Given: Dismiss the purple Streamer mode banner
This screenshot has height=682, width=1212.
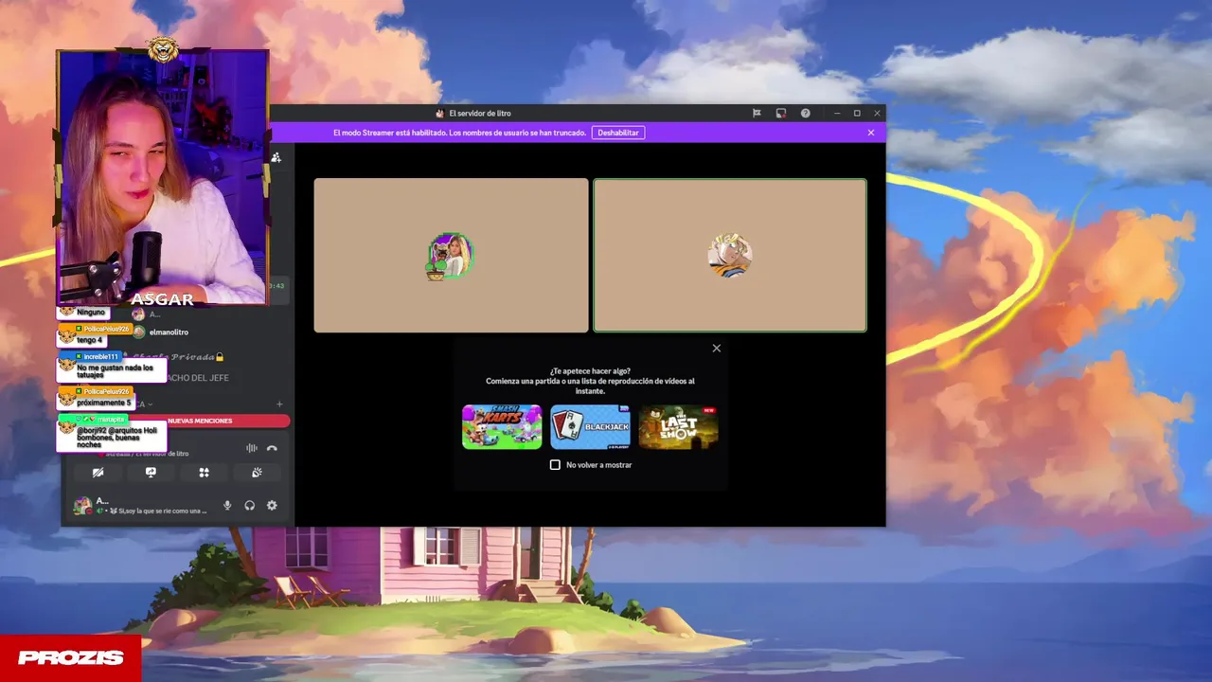Looking at the screenshot, I should click(x=871, y=133).
